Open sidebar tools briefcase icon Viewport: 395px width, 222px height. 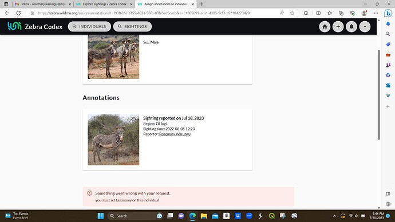pos(388,54)
